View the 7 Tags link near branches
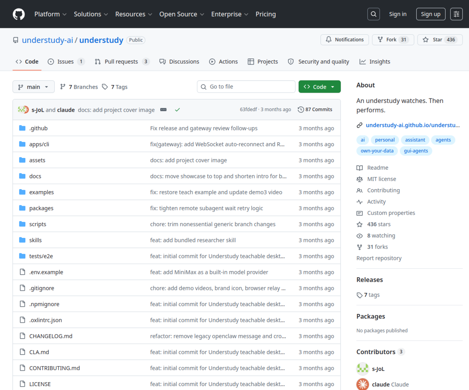 click(x=115, y=87)
